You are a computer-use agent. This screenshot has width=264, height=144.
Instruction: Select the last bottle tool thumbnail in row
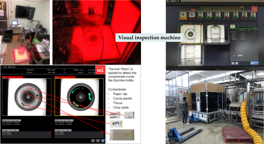[x=253, y=15]
